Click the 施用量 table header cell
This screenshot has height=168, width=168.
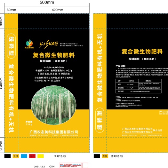[x=132, y=81]
